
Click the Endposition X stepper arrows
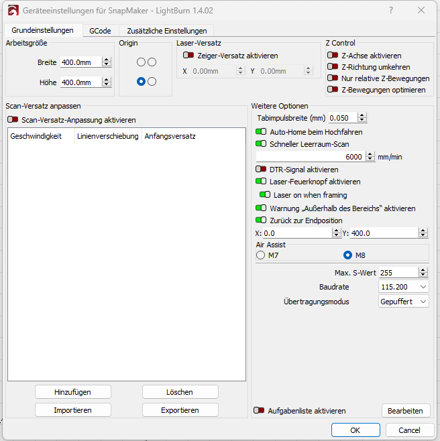336,233
